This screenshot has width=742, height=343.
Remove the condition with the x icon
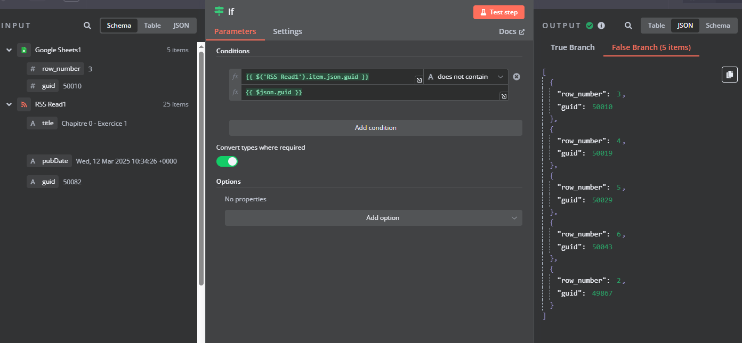(x=516, y=77)
